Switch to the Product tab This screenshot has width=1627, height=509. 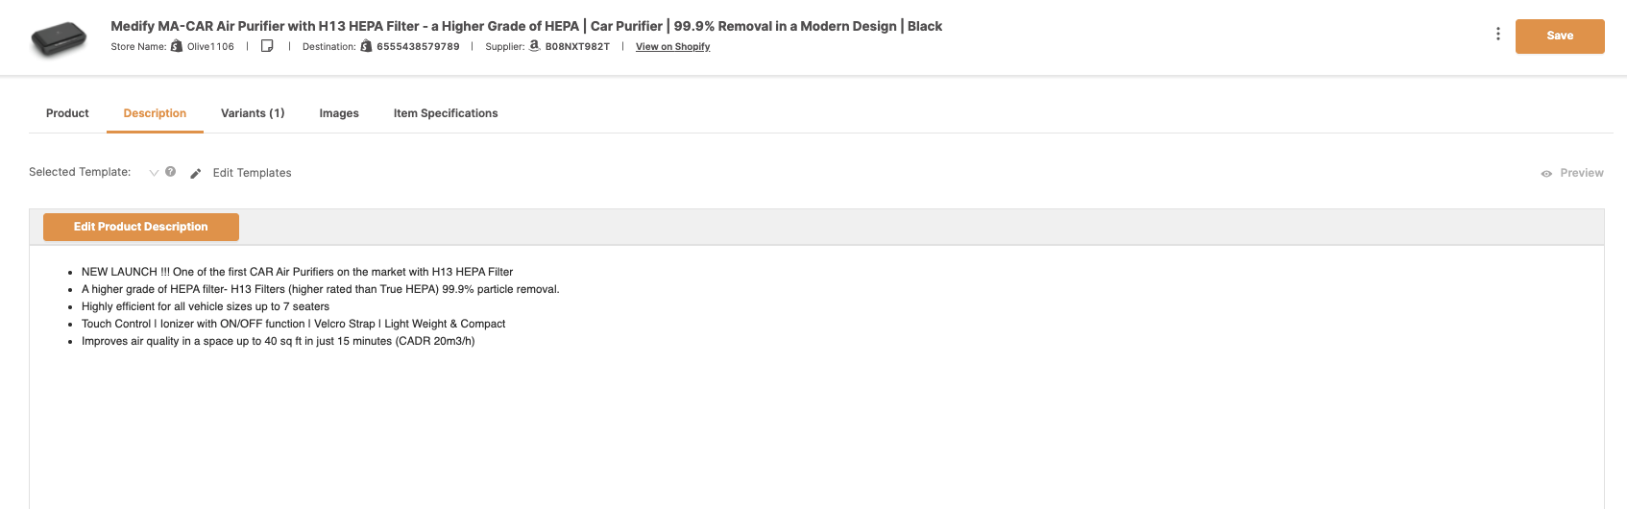point(67,113)
